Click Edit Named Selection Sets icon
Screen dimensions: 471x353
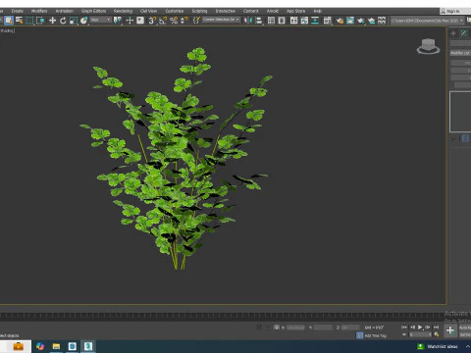point(196,21)
